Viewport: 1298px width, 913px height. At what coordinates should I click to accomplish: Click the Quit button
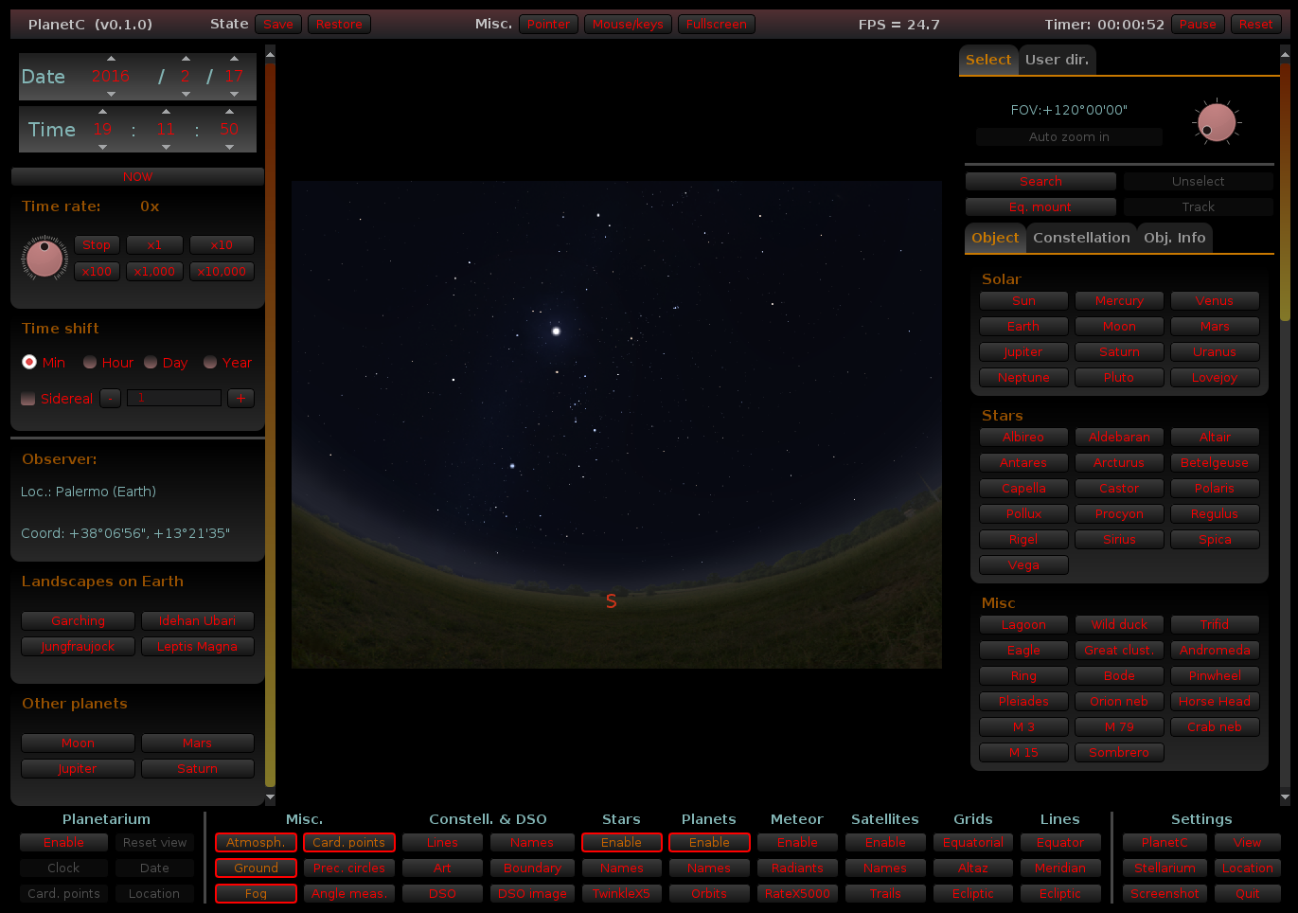1248,894
